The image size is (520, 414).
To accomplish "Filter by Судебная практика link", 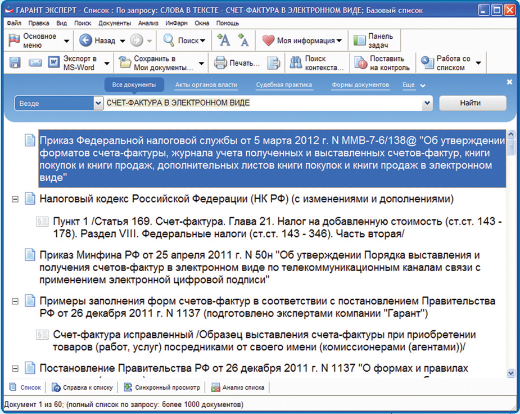I will pyautogui.click(x=284, y=85).
